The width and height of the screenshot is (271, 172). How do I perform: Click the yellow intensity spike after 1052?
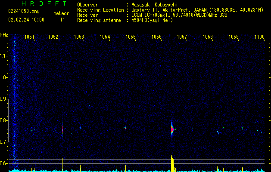(62, 165)
